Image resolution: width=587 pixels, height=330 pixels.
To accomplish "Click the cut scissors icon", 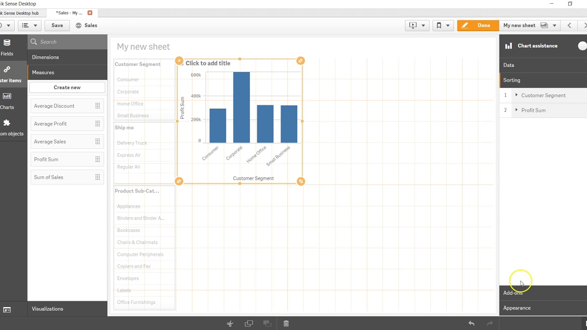I will point(230,324).
